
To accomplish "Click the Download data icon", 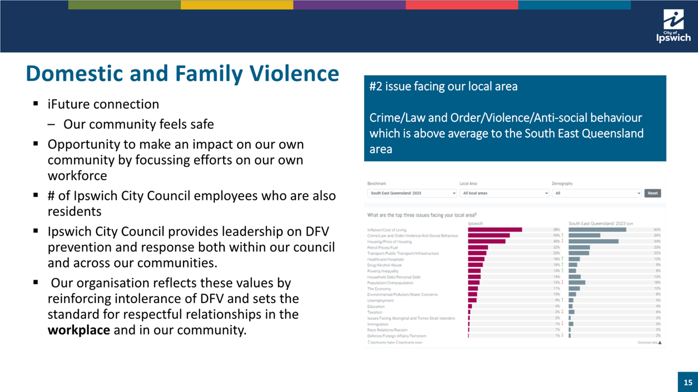I will click(x=660, y=343).
